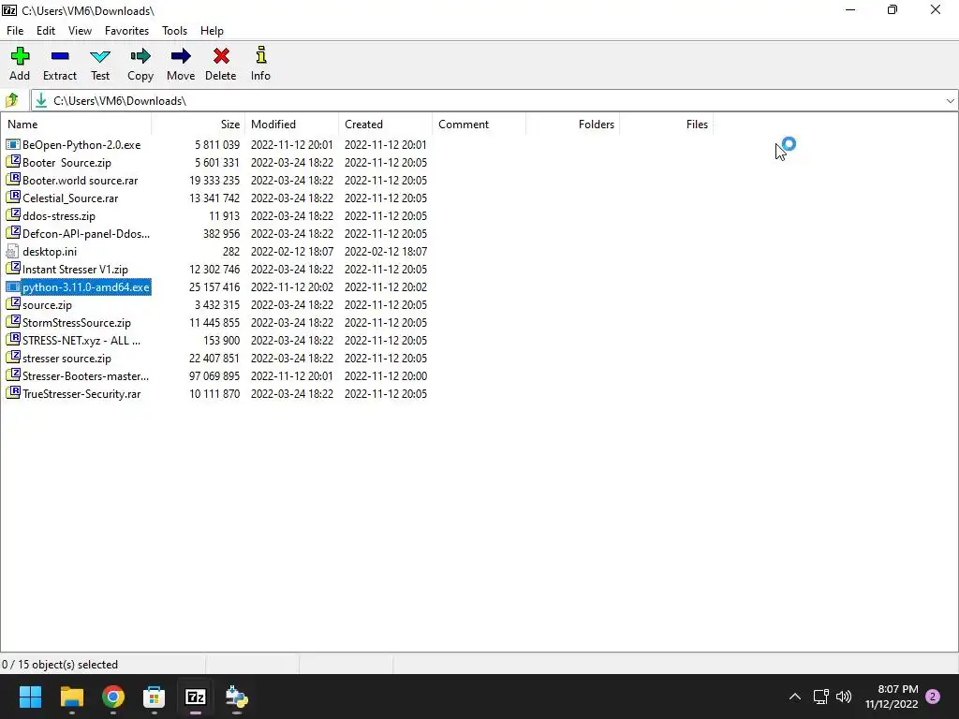Sort by the Size column header

point(199,125)
